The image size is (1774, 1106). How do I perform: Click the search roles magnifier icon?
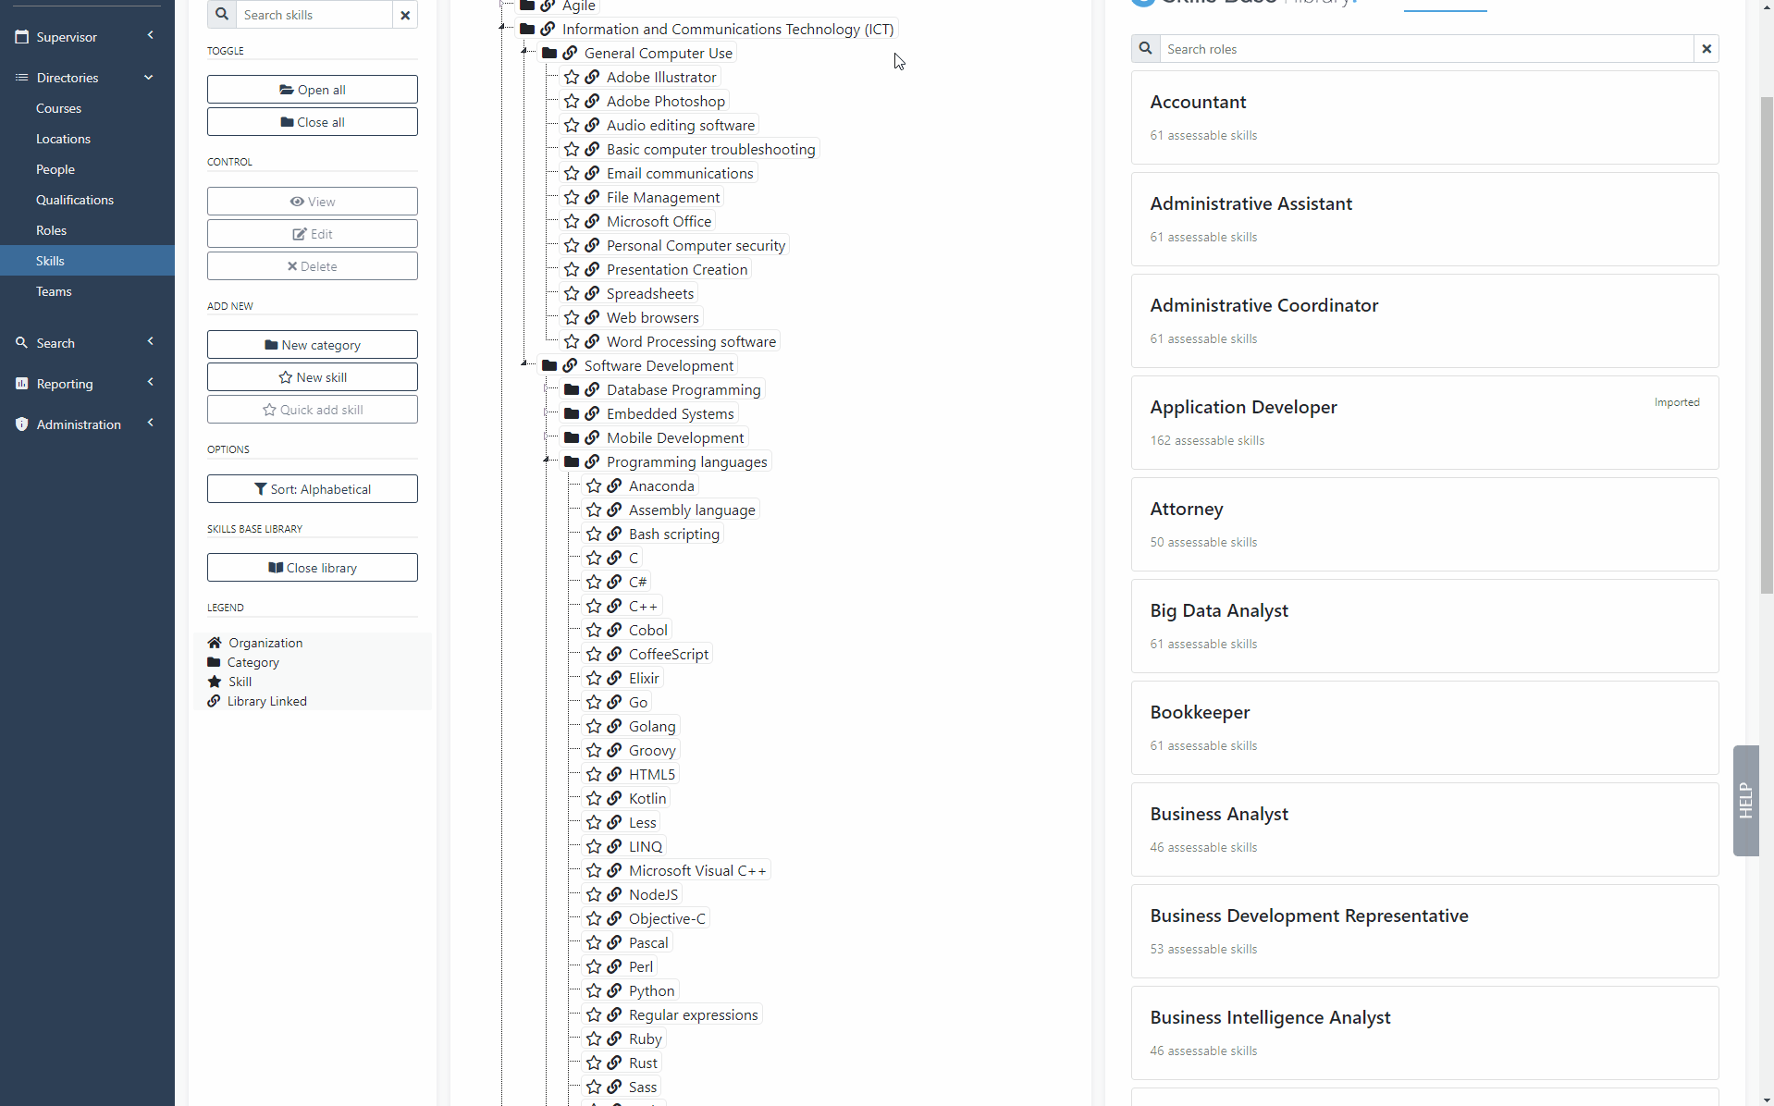pos(1145,49)
